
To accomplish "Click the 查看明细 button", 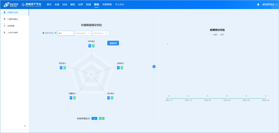I will 113,43.
